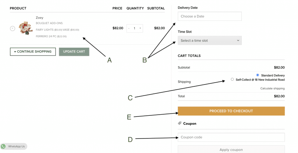Open the WhatsApp Us chat icon
Image resolution: width=298 pixels, height=153 pixels.
tap(3, 146)
